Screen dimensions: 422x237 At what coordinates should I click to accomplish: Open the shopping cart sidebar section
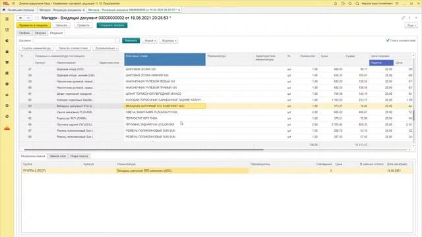(7, 62)
